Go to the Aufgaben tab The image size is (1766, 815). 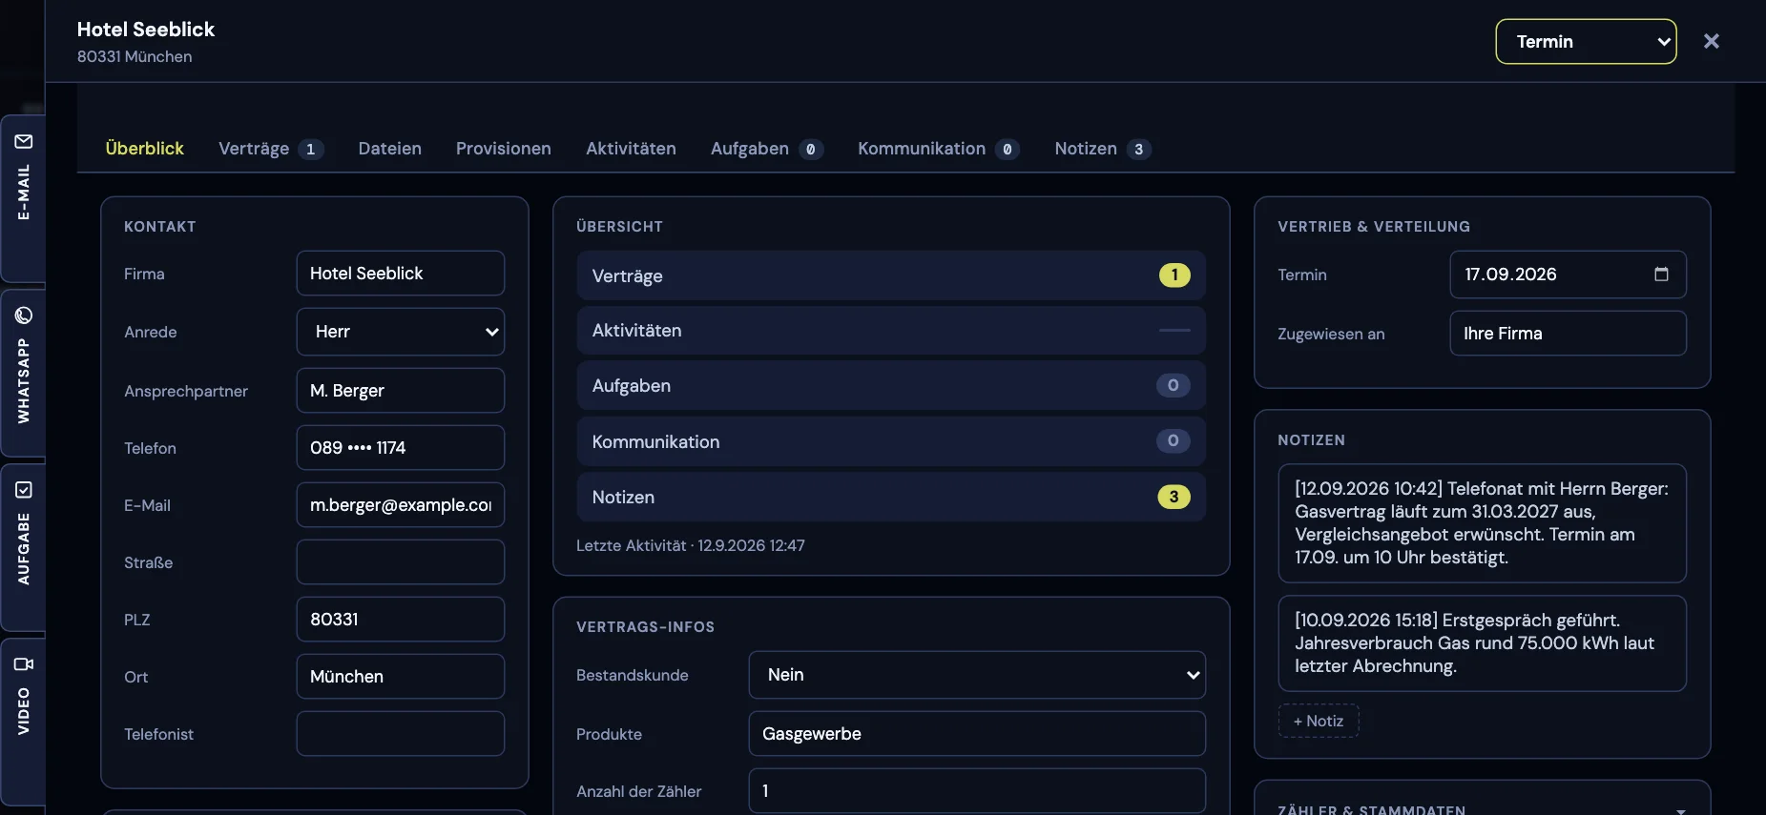coord(766,149)
